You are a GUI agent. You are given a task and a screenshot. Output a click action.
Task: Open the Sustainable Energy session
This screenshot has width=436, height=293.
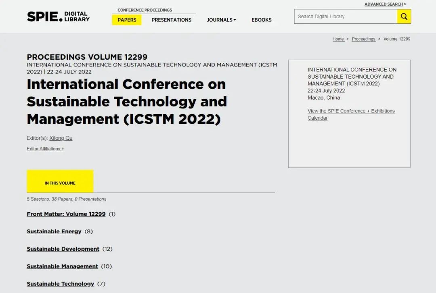tap(54, 231)
